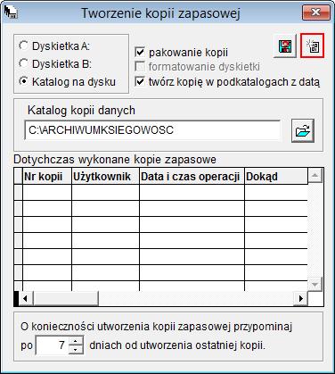Close the Tworzenie kopii zapasowej window

315,12
